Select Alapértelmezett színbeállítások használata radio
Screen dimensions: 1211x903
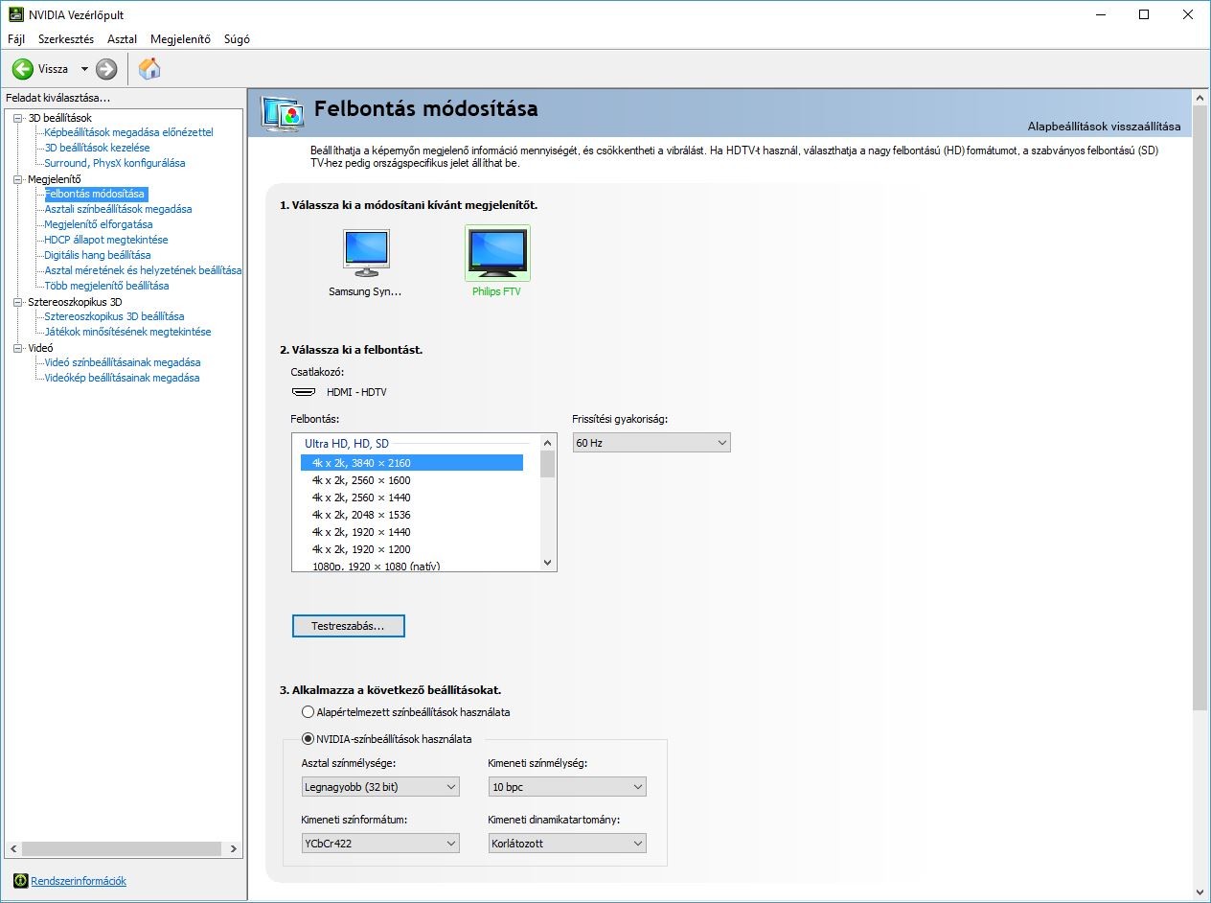[x=308, y=712]
